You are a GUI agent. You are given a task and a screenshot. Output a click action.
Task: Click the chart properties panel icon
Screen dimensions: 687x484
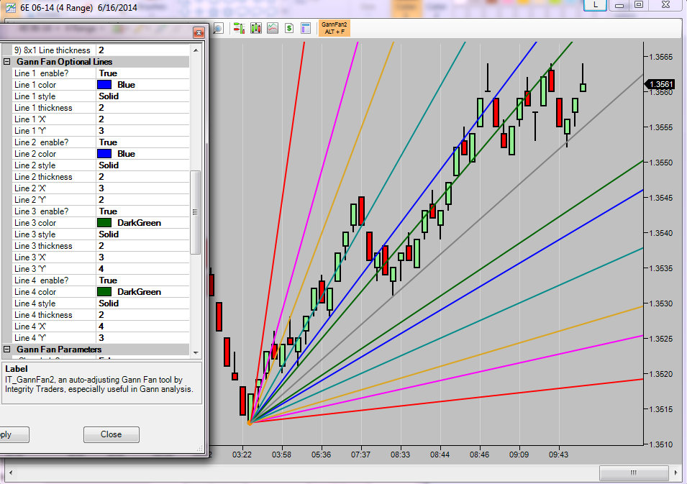point(306,29)
